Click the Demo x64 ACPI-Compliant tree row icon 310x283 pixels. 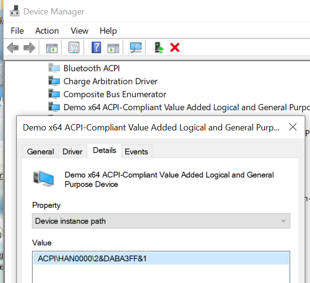tap(54, 107)
